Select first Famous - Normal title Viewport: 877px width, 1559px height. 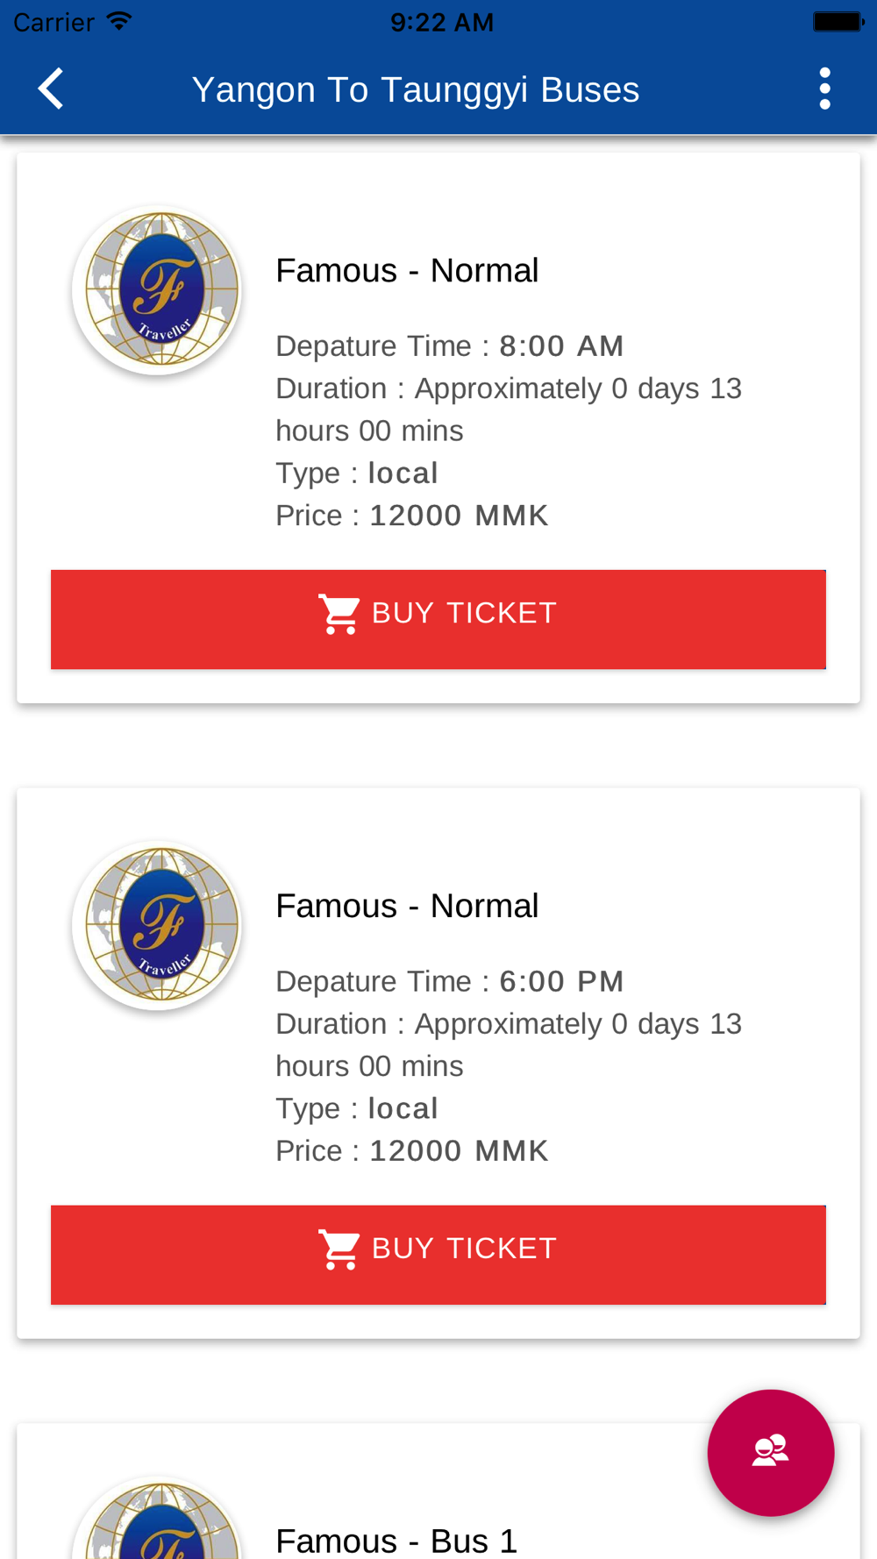click(x=407, y=270)
